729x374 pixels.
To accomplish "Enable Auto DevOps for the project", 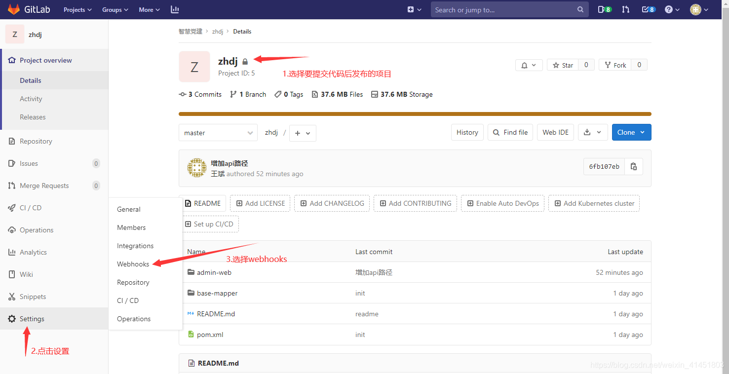I will click(x=502, y=203).
